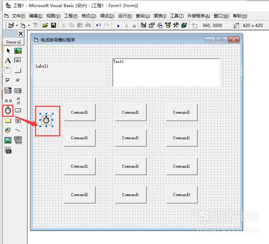Select the Label control tool
Image resolution: width=269 pixels, height=244 pixels.
pyautogui.click(x=8, y=61)
